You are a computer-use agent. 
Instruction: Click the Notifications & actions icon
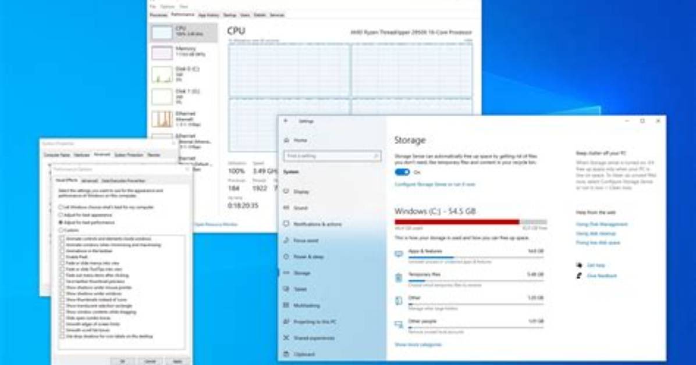tap(286, 224)
